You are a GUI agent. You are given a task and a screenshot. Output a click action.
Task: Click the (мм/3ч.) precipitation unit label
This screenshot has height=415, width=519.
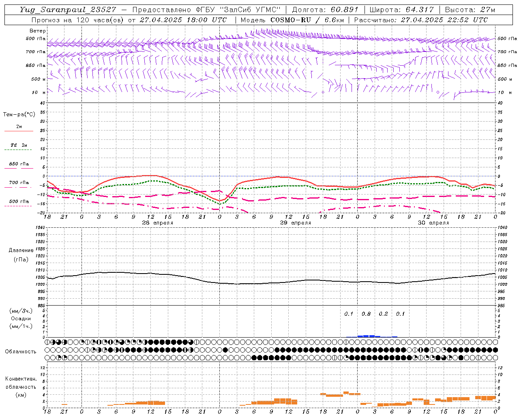pos(21,311)
